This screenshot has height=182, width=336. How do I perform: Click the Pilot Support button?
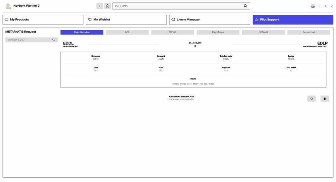coord(293,20)
